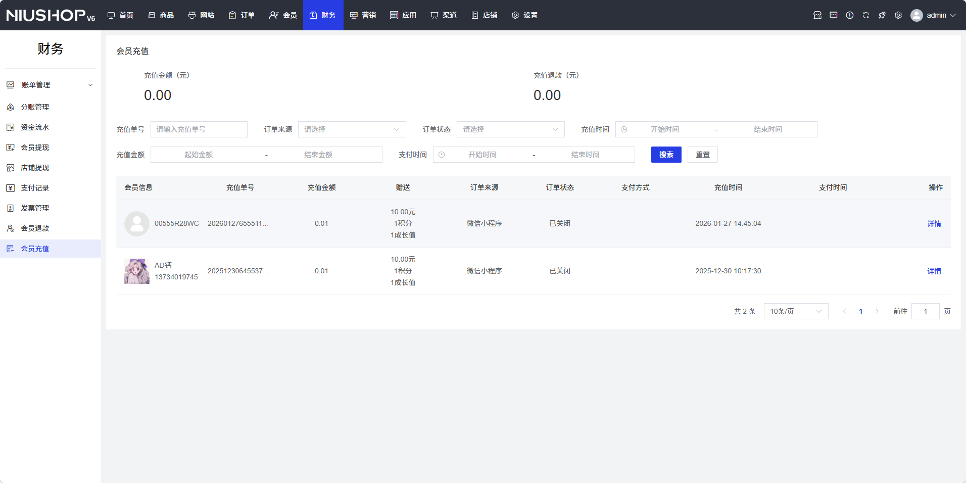Screen dimensions: 966x483
Task: Open 详情 for member 00555R28WC
Action: pos(934,224)
